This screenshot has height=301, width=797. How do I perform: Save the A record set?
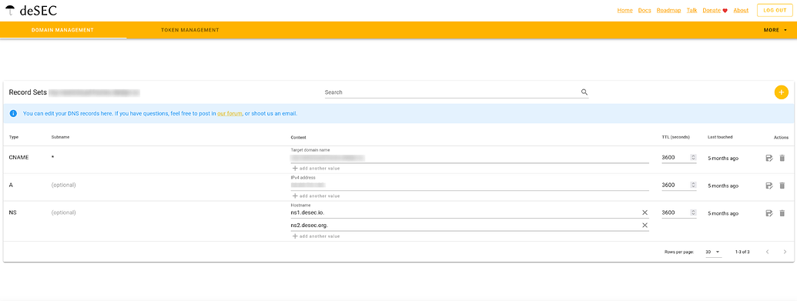click(x=769, y=186)
